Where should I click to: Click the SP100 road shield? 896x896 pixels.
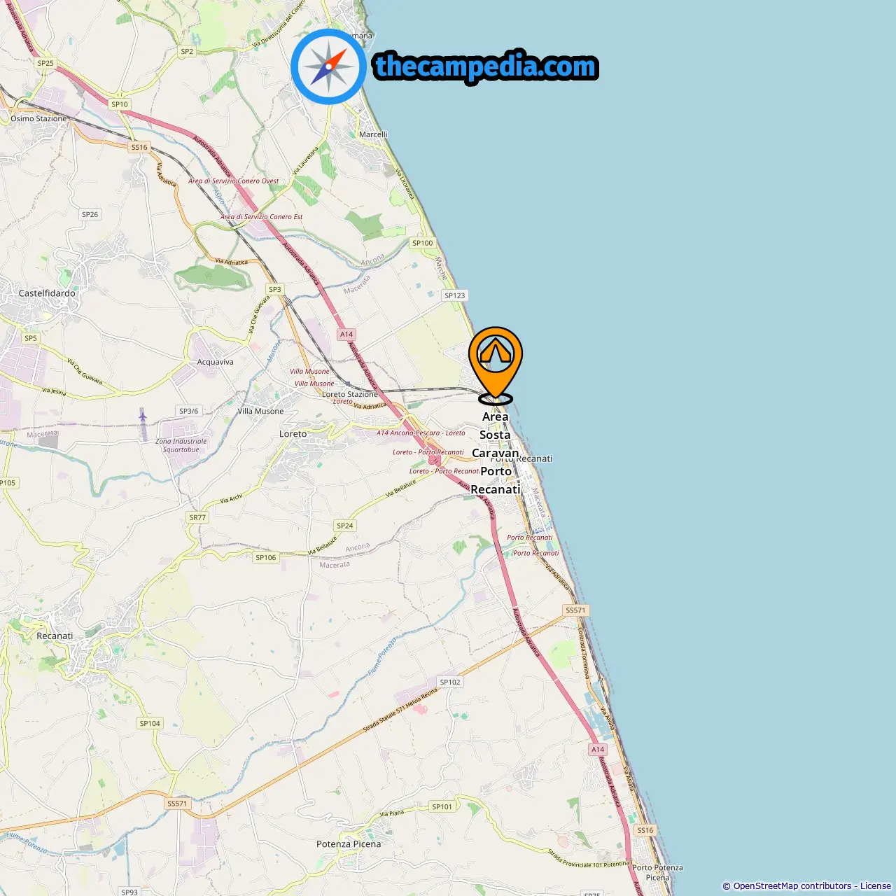click(x=423, y=243)
